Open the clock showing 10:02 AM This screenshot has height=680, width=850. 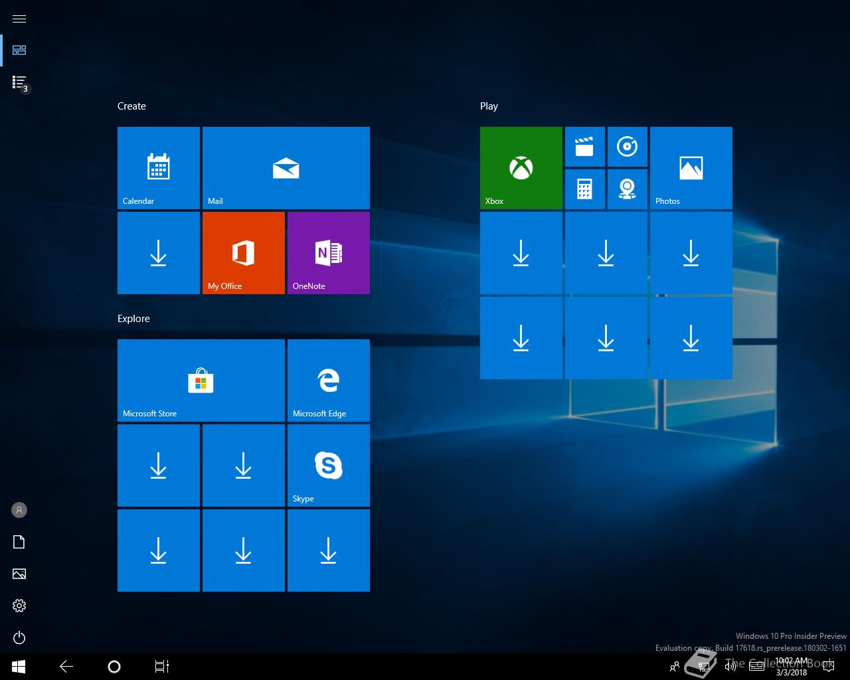coord(792,667)
